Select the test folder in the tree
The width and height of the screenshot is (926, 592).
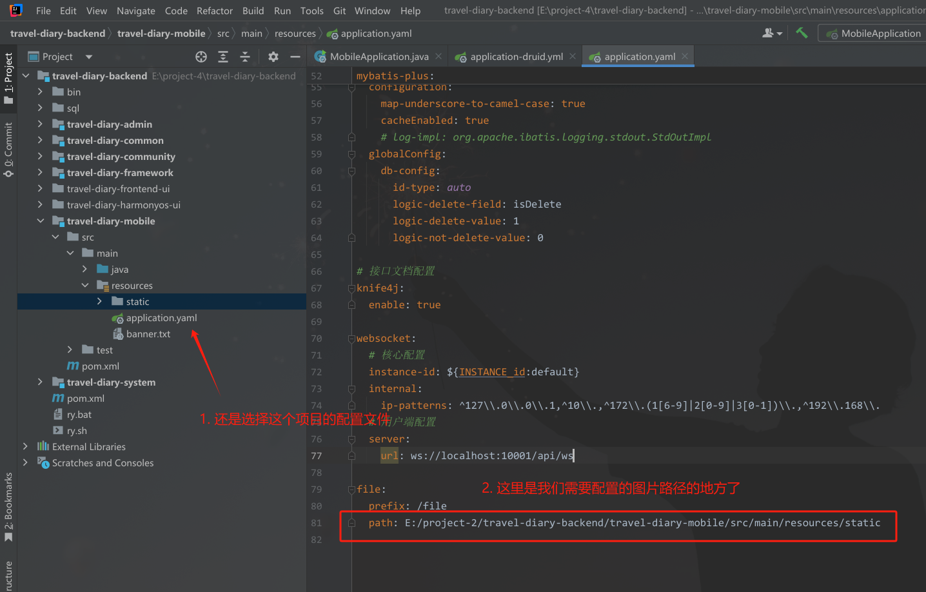point(104,350)
